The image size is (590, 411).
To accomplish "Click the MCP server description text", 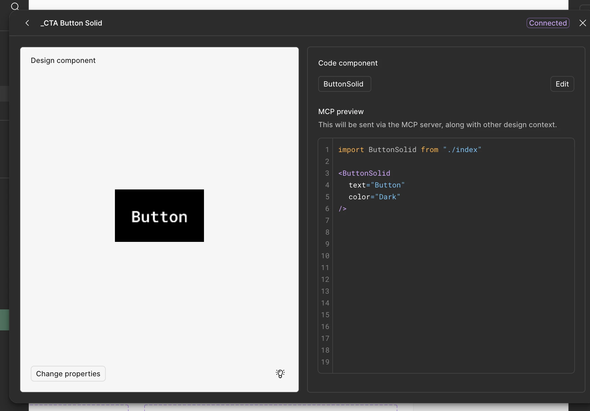I will (x=437, y=125).
